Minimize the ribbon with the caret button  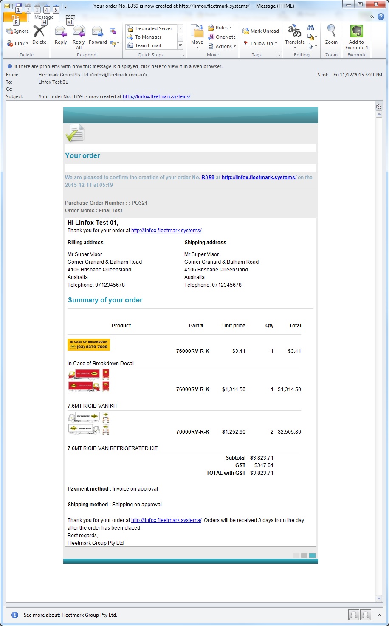[372, 17]
